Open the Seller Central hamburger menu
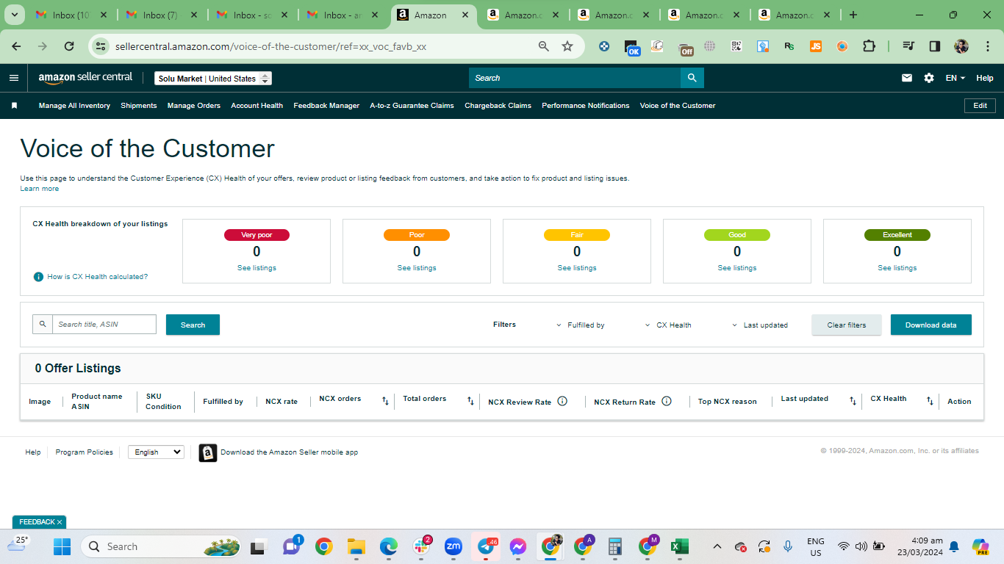1004x564 pixels. 14,78
